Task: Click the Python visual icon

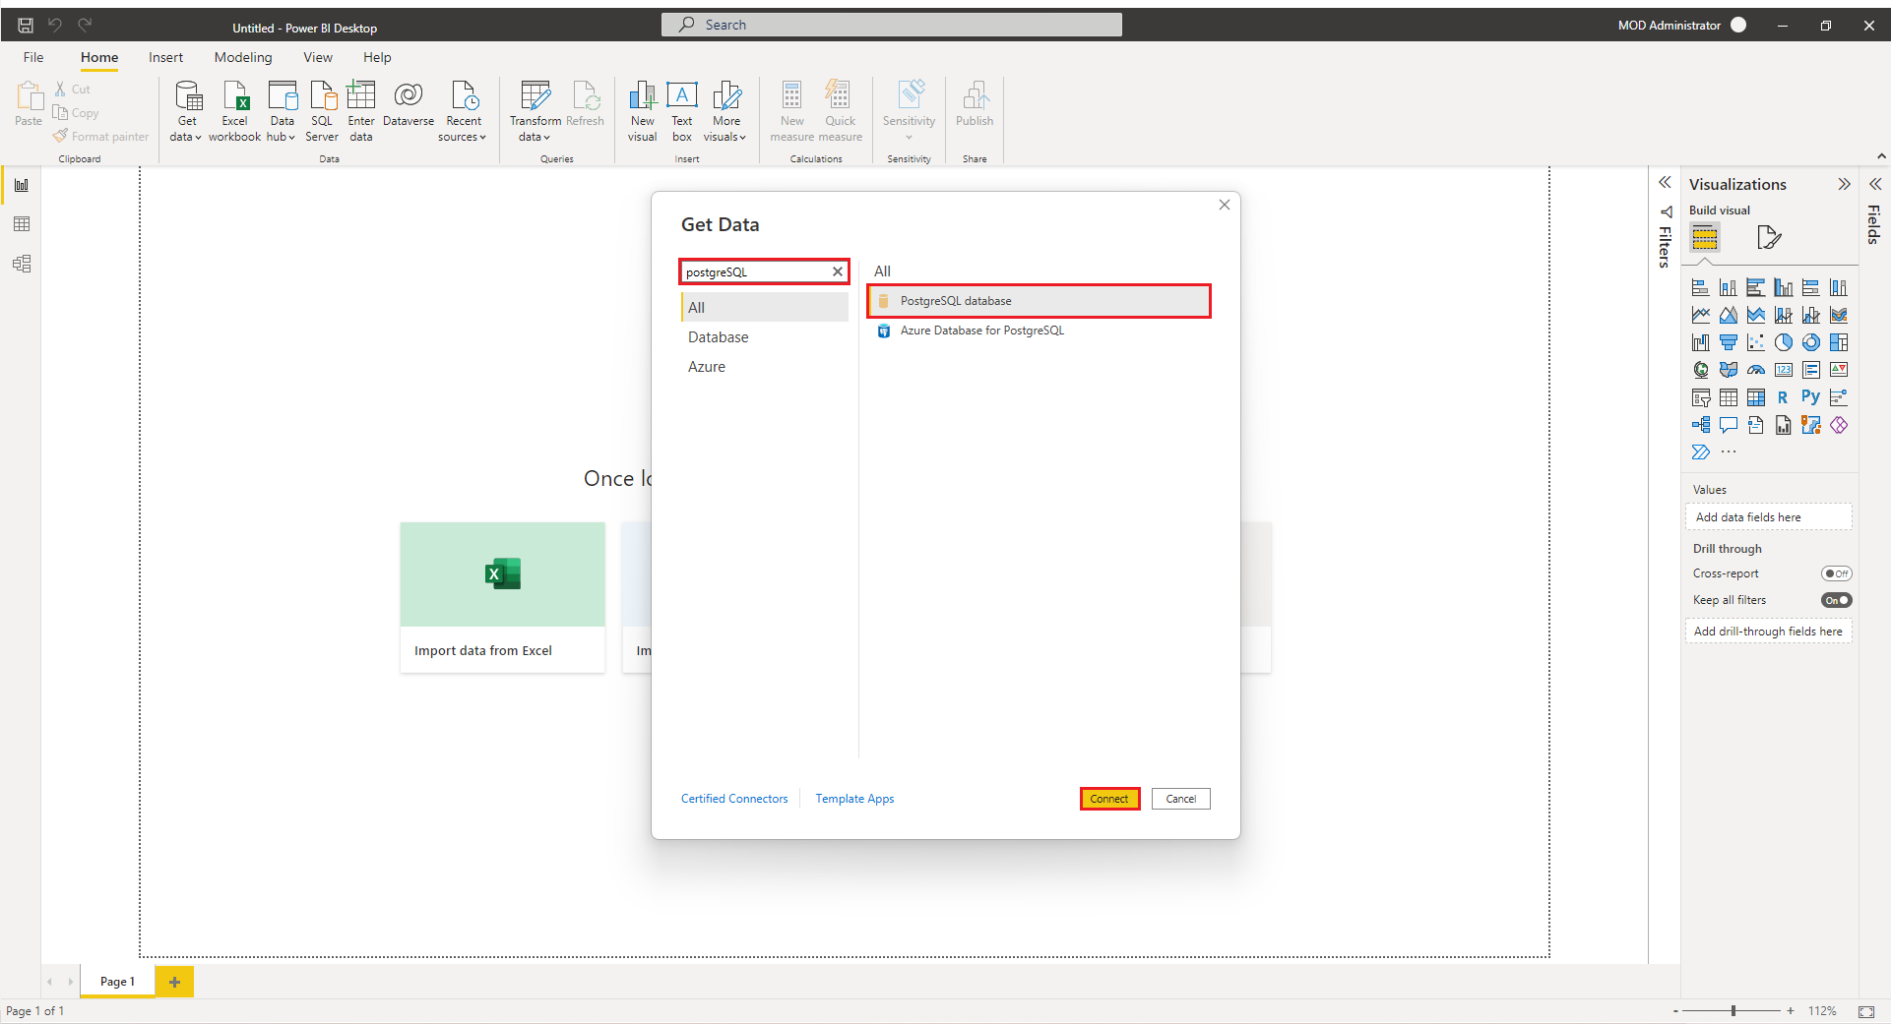Action: coord(1810,397)
